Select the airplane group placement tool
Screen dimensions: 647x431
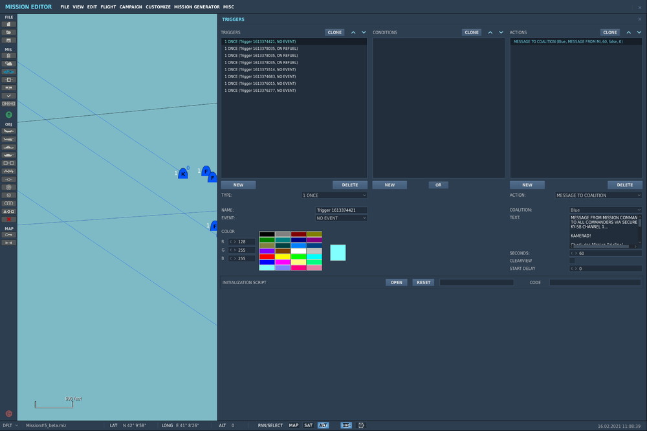pos(8,131)
